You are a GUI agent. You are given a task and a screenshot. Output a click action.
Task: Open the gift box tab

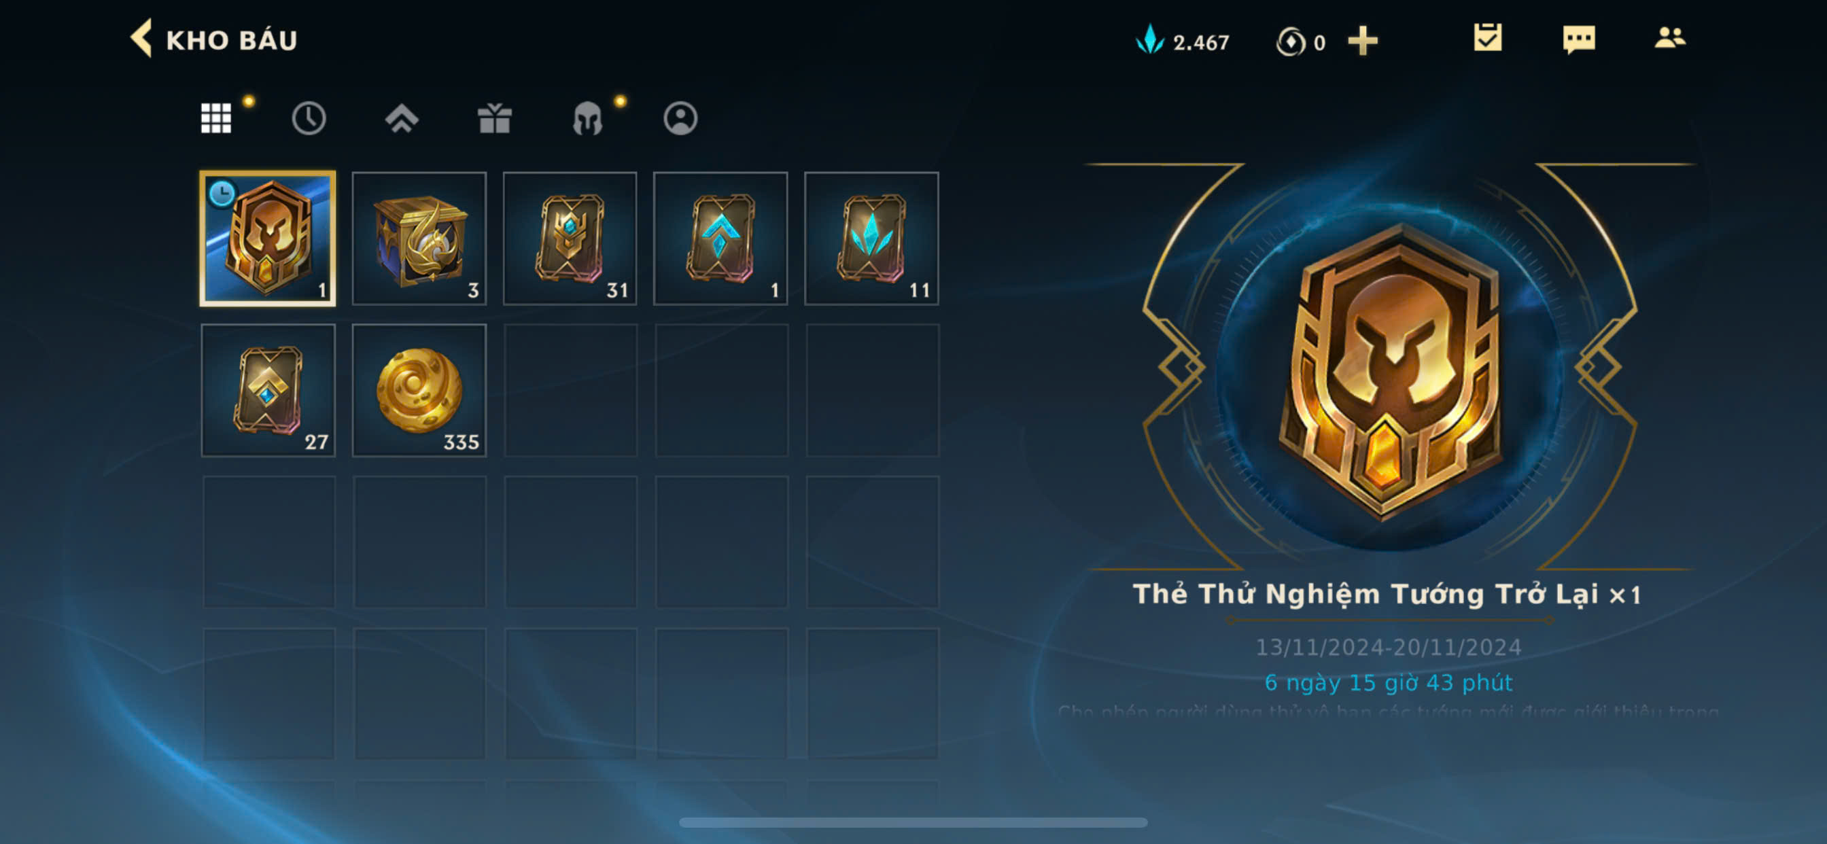click(x=494, y=118)
